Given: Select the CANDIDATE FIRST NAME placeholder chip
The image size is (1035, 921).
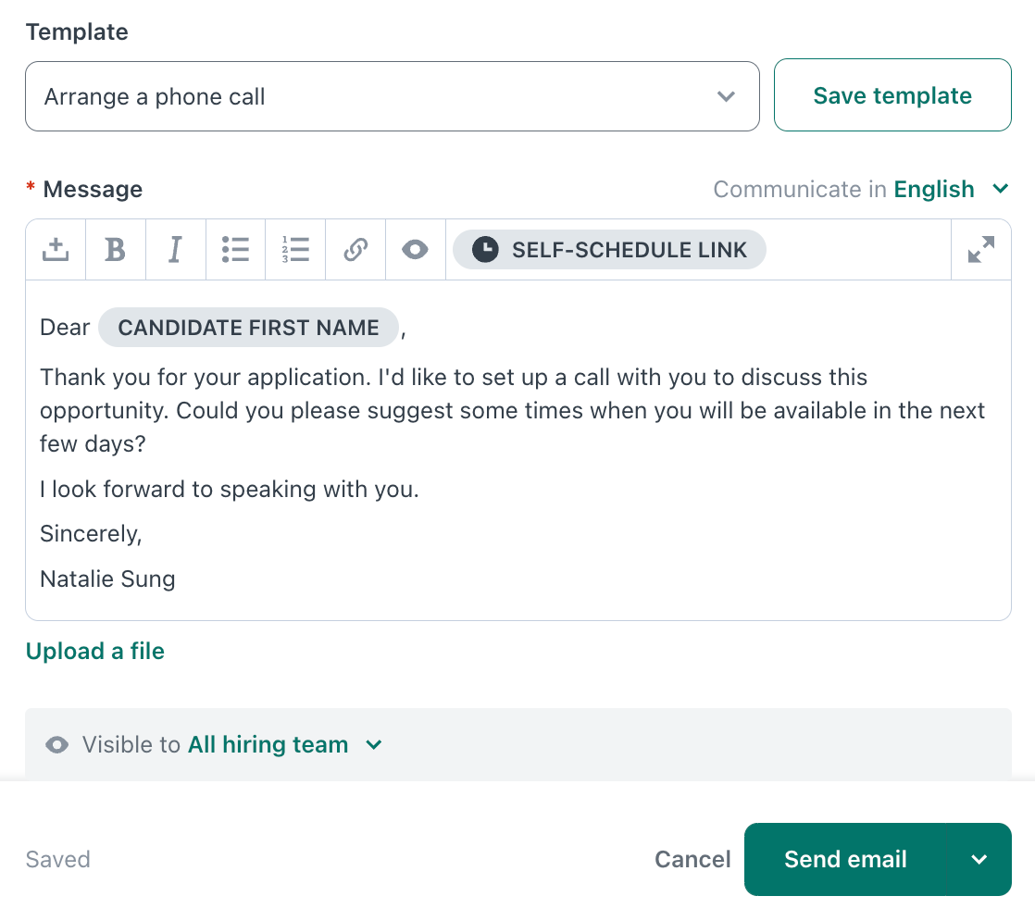Looking at the screenshot, I should pos(248,328).
